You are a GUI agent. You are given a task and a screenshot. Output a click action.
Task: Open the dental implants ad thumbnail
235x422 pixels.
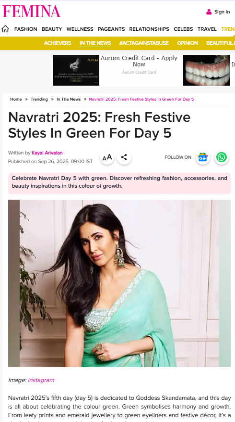click(207, 70)
